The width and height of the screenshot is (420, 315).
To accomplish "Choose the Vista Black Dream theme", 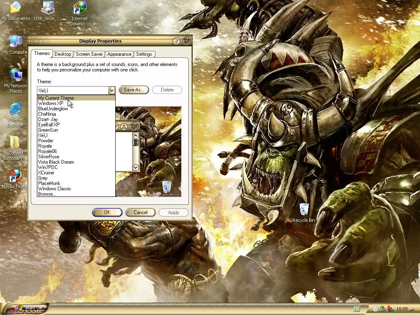I will pos(76,162).
